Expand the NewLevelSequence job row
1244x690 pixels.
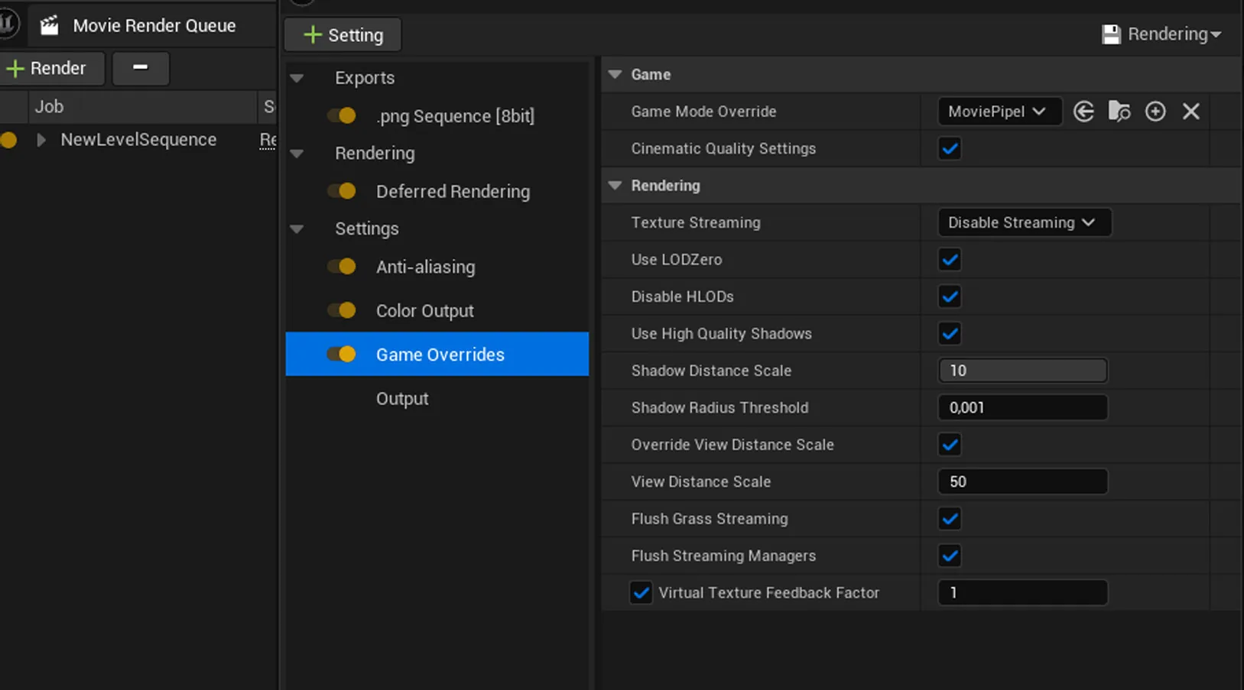(41, 140)
